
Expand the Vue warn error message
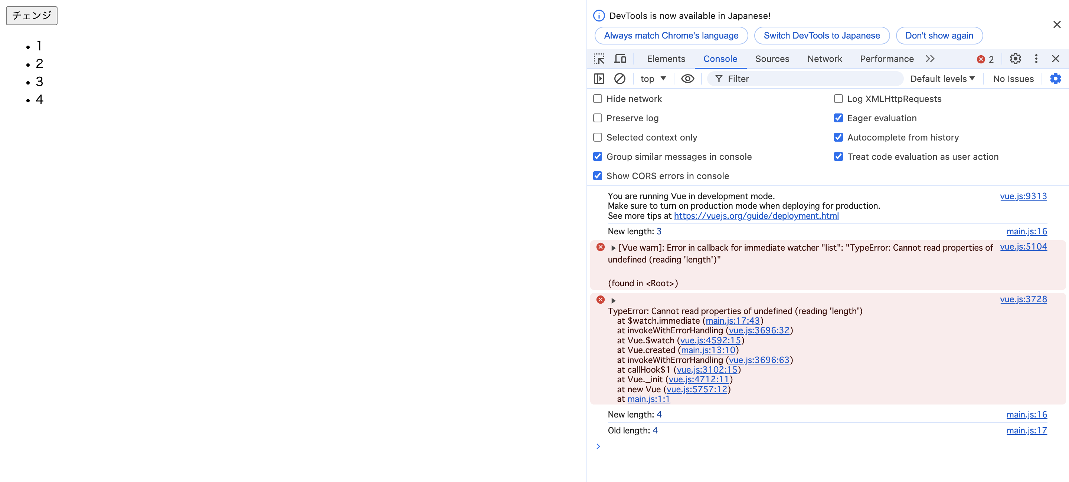613,248
